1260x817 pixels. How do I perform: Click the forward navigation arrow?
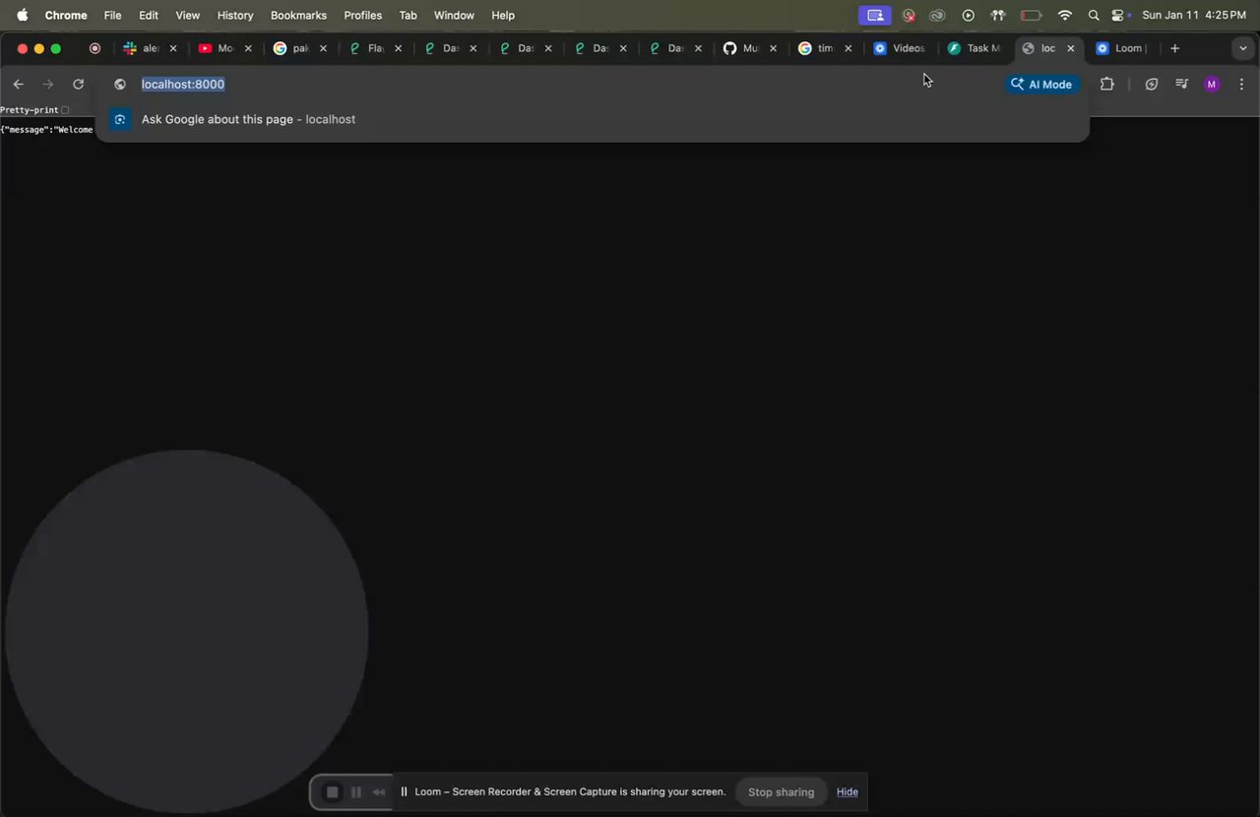pyautogui.click(x=48, y=85)
